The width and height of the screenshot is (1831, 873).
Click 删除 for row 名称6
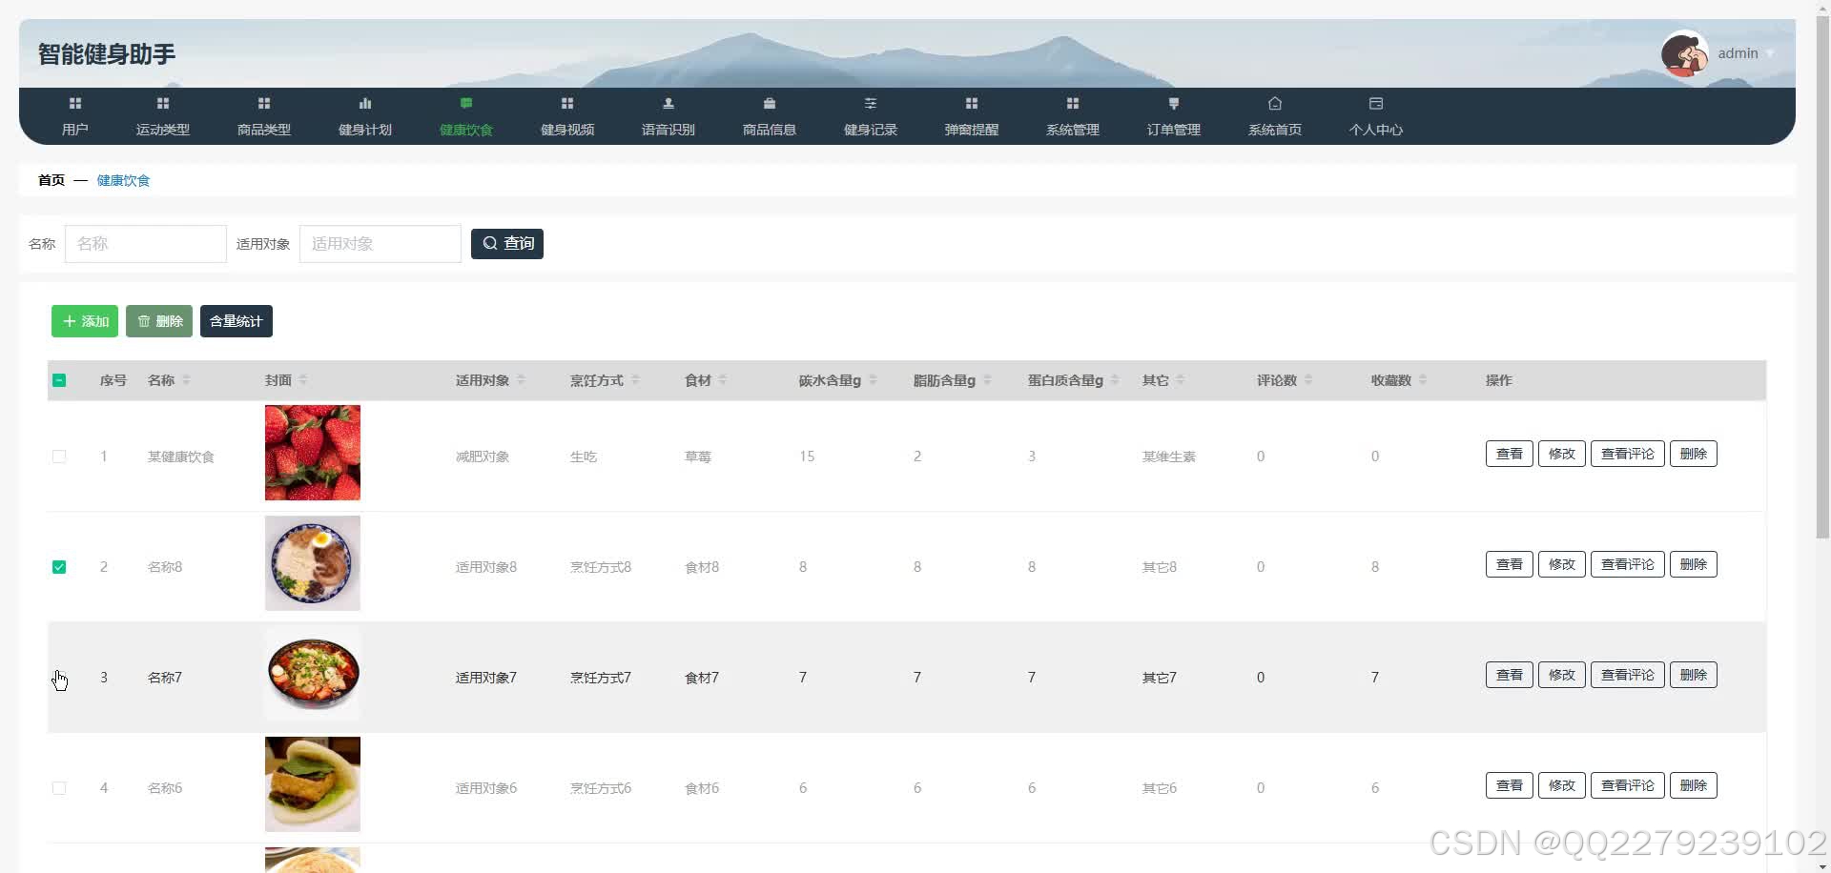(1694, 785)
